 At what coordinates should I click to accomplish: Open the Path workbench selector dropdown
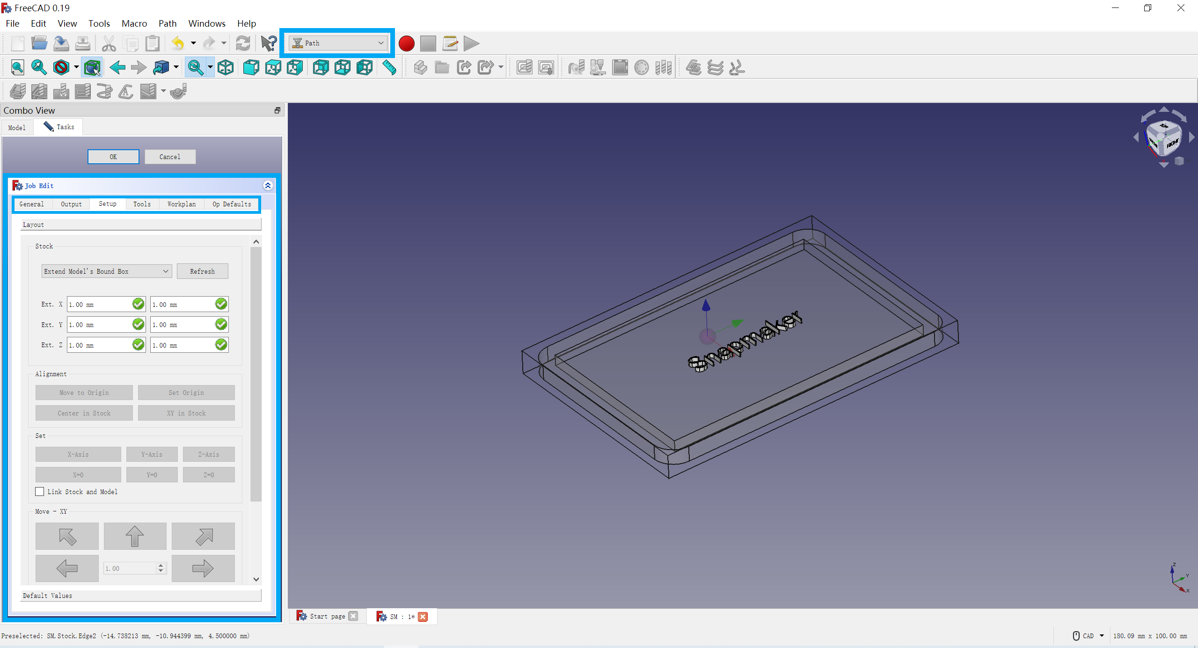337,43
